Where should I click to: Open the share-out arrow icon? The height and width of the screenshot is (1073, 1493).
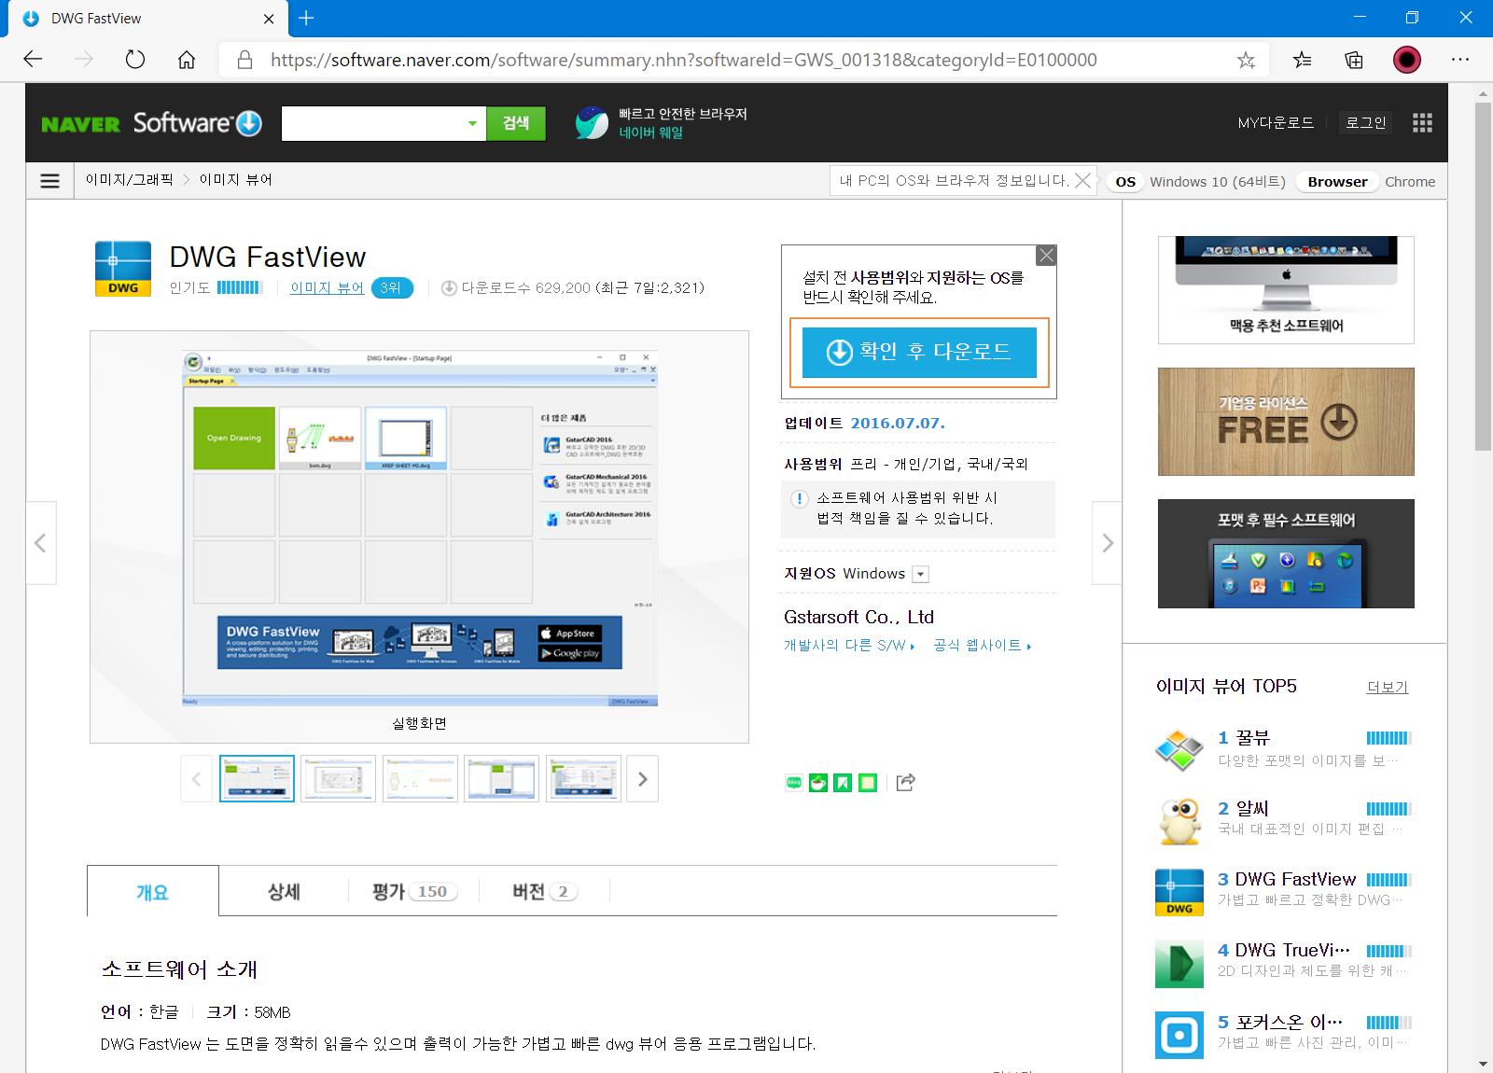tap(905, 782)
